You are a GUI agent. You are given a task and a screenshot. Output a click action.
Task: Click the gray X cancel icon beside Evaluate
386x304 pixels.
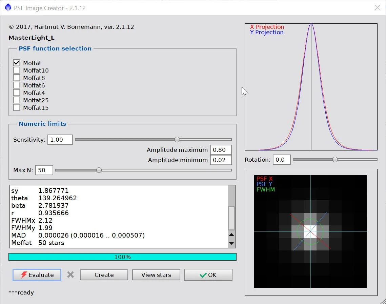[70, 275]
